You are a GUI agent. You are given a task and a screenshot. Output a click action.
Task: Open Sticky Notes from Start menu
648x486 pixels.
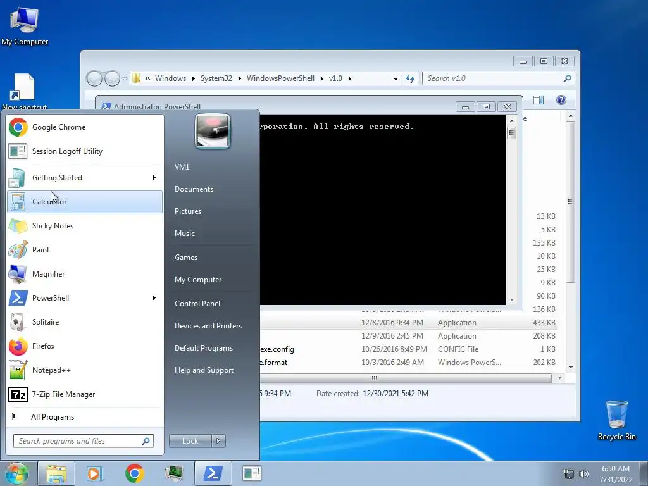(85, 226)
